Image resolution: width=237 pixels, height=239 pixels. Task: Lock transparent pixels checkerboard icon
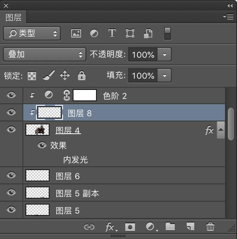(x=32, y=76)
